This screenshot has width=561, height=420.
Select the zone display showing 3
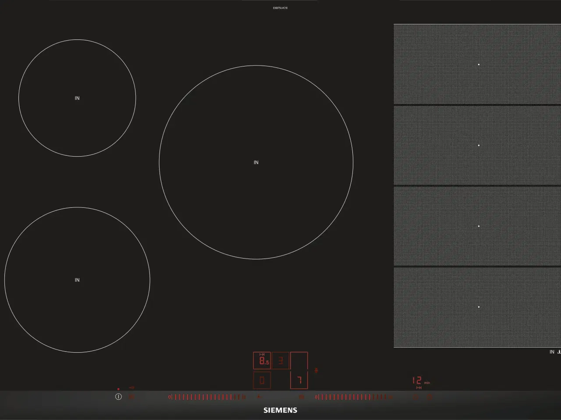[x=280, y=360]
